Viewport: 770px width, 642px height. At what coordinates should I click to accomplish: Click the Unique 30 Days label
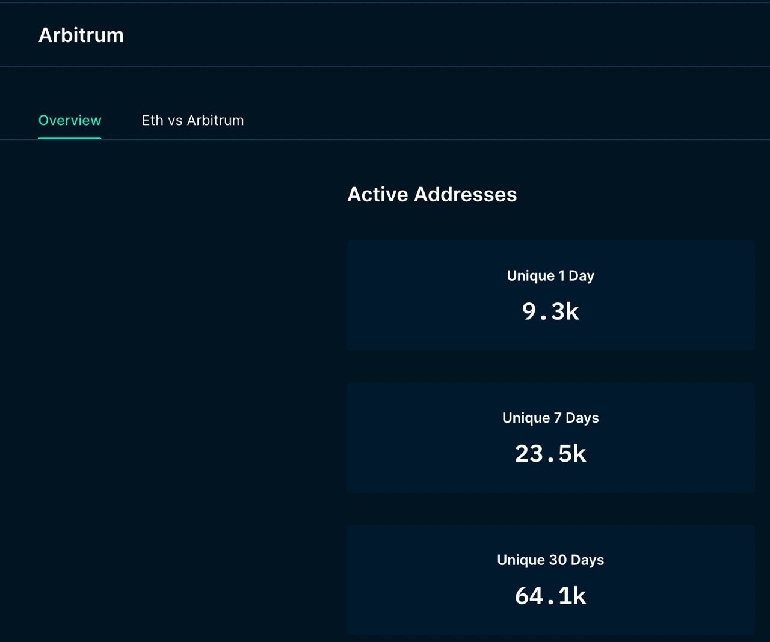(550, 560)
